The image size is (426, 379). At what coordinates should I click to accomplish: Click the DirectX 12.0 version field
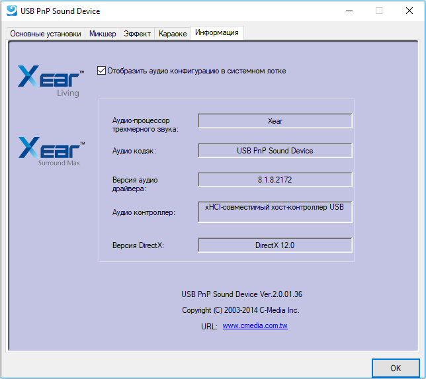point(275,245)
